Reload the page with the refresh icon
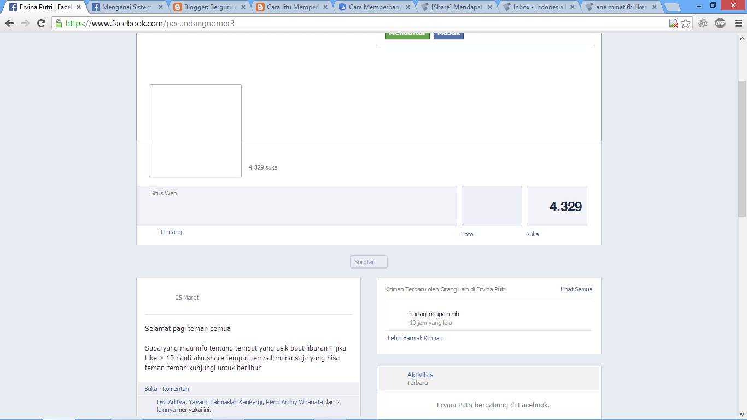The width and height of the screenshot is (747, 420). point(41,24)
